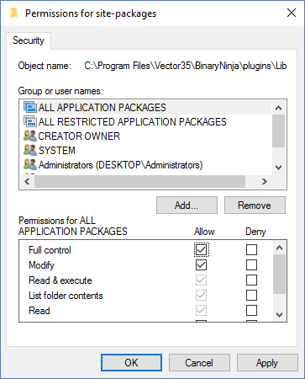
Task: Uncheck Allow for Modify
Action: 201,264
